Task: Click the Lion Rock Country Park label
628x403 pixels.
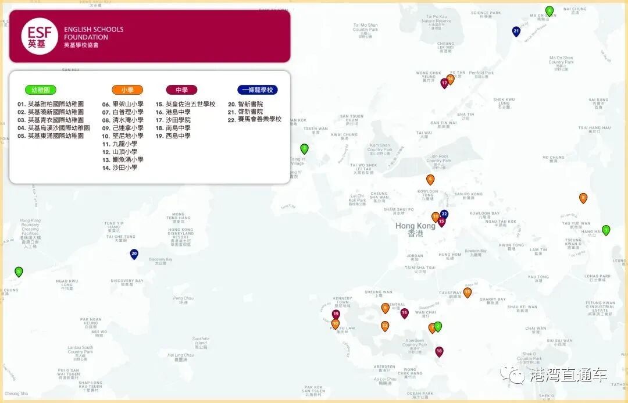Action: click(x=438, y=161)
